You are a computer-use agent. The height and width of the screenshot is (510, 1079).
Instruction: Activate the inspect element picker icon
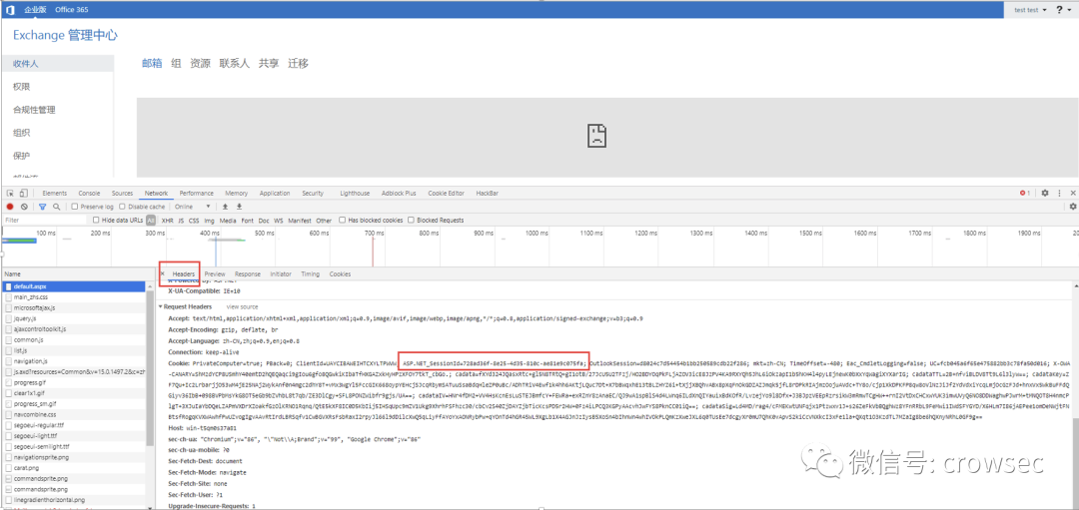click(10, 194)
